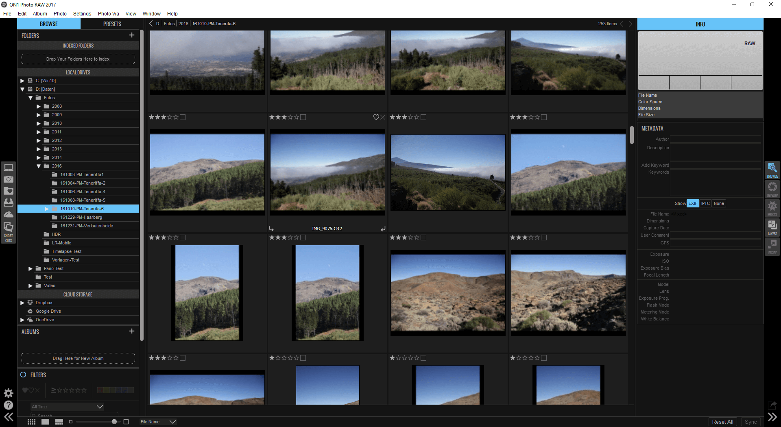
Task: Toggle color label checkbox on first top-row photo
Action: click(x=183, y=117)
